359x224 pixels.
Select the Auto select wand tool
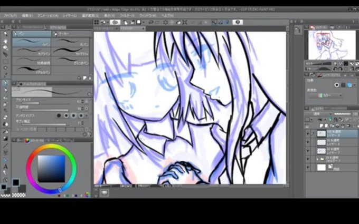tap(5, 68)
